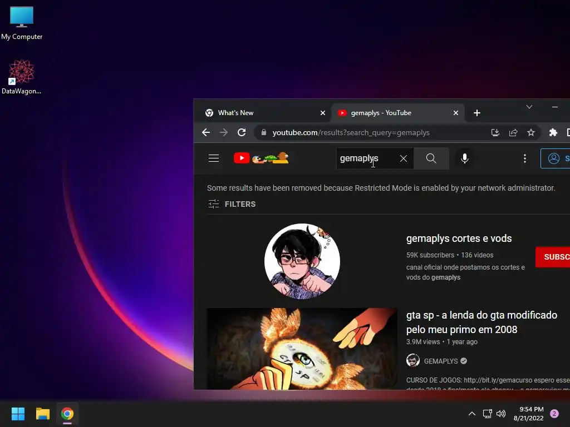Click the Restricted Mode notice text
This screenshot has height=427, width=570.
coord(381,188)
